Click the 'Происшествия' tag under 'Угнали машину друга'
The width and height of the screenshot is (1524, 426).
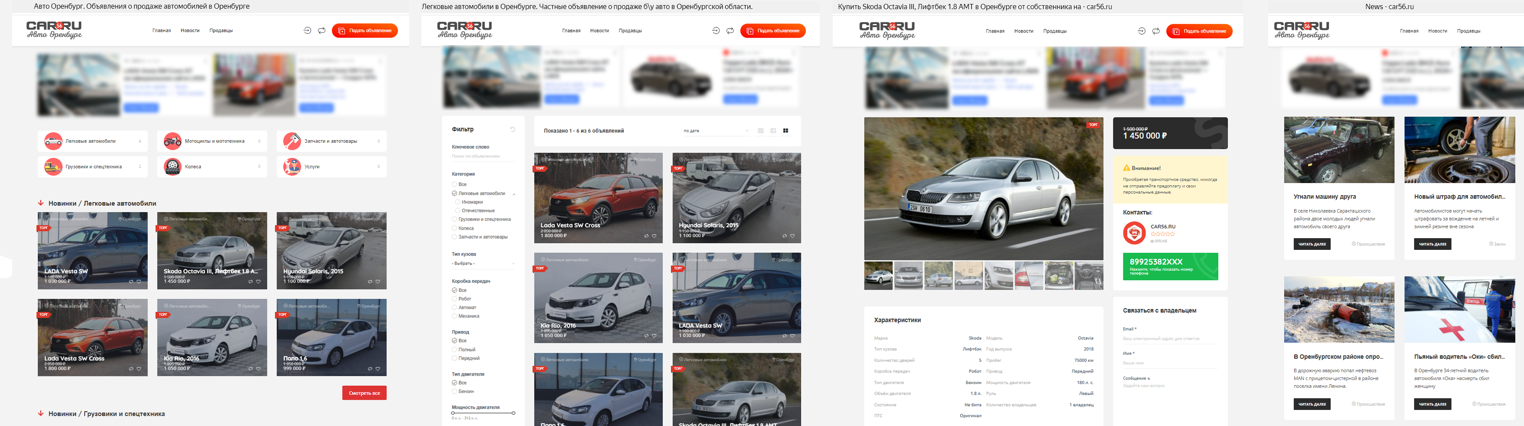point(1368,244)
